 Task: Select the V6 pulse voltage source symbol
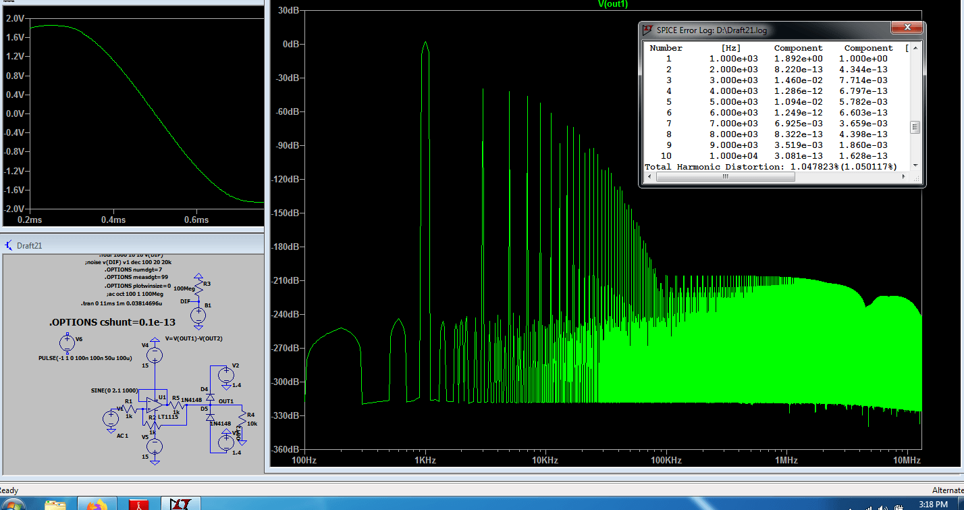[68, 343]
